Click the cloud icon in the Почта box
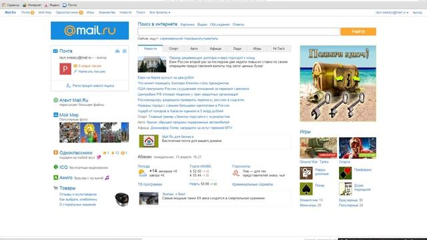Screen dimensions: 427x240 pos(117,51)
